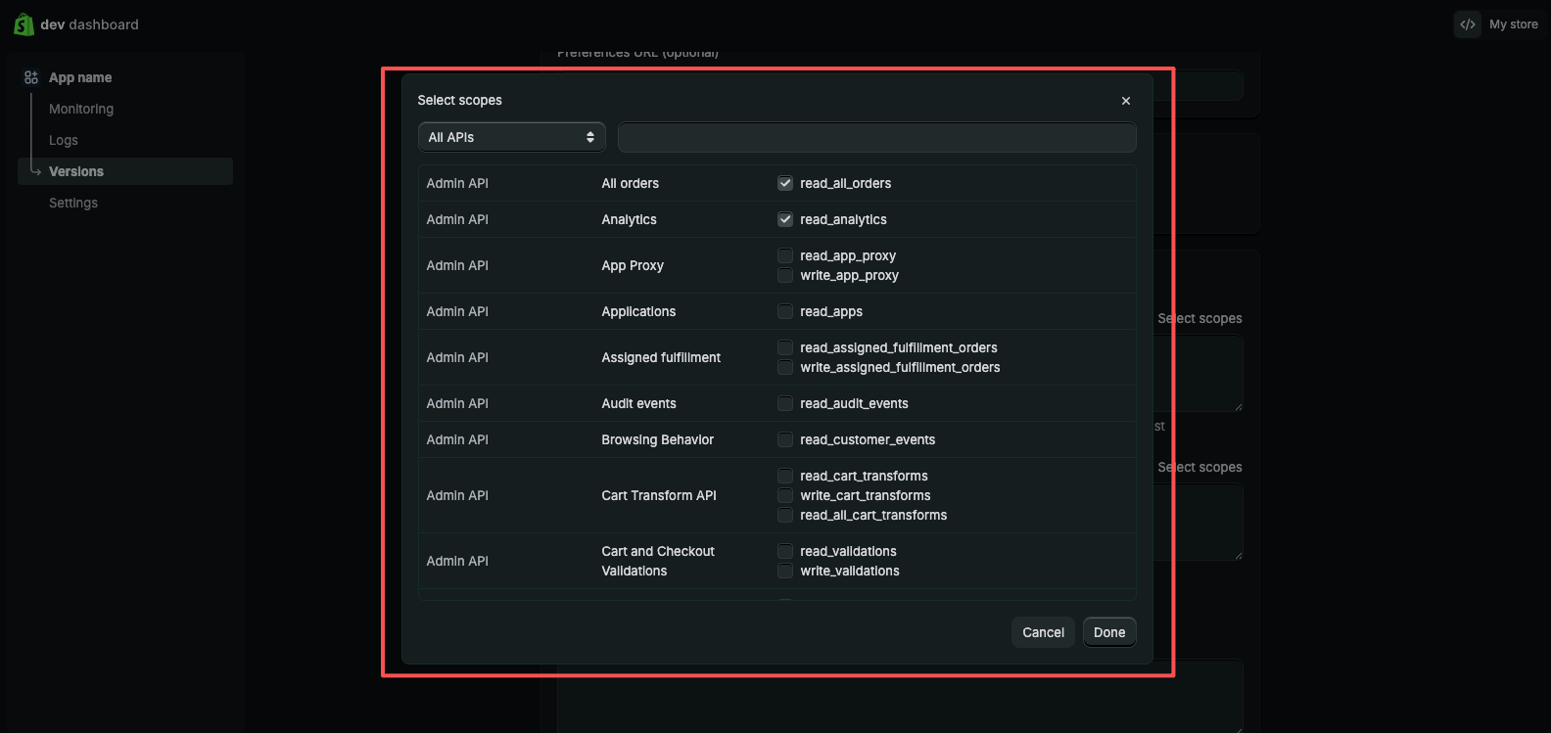This screenshot has width=1551, height=733.
Task: Click the code icon beside My store
Action: (x=1467, y=24)
